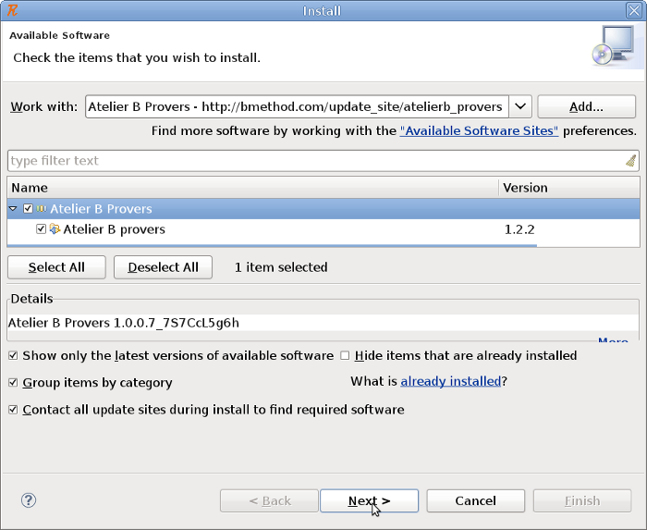Close the Install dialog
Image resolution: width=647 pixels, height=530 pixels.
(x=634, y=10)
